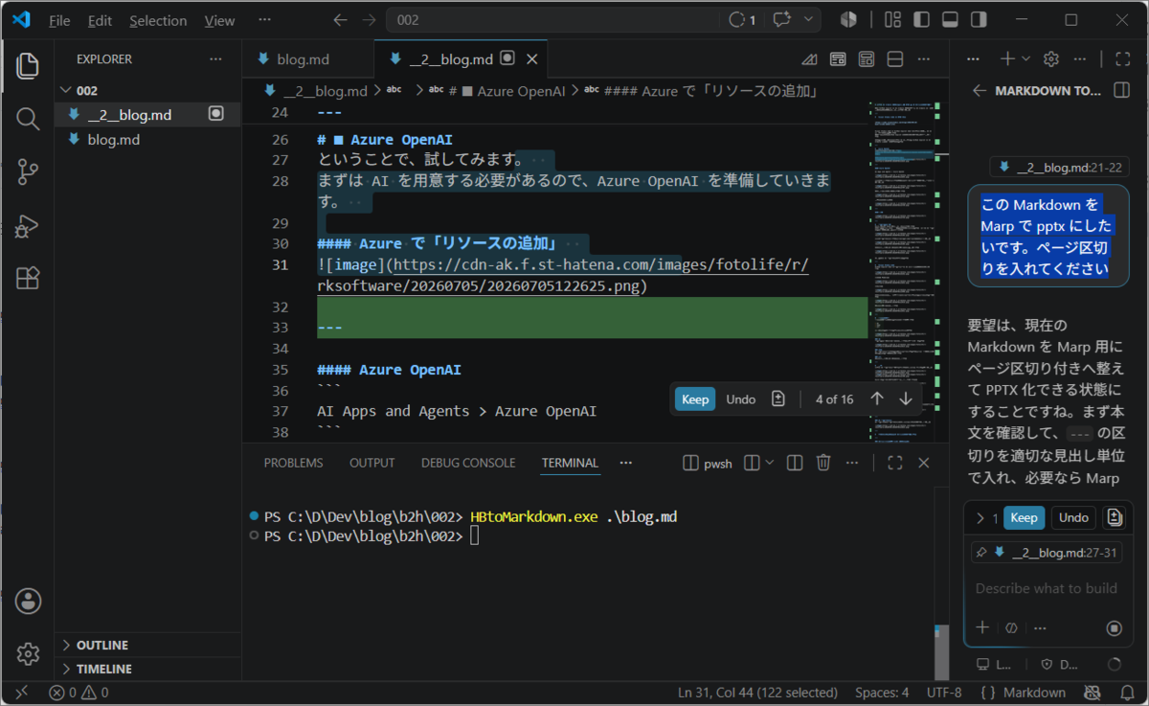Split the editor down icon

coord(895,59)
